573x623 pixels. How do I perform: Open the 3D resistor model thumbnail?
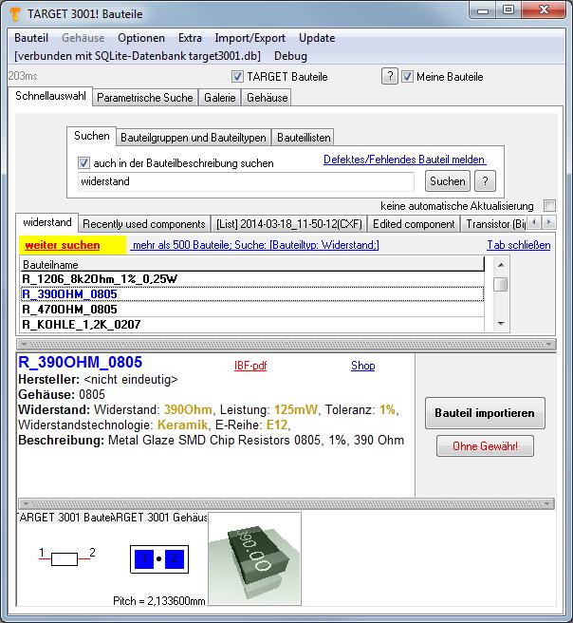(x=253, y=557)
